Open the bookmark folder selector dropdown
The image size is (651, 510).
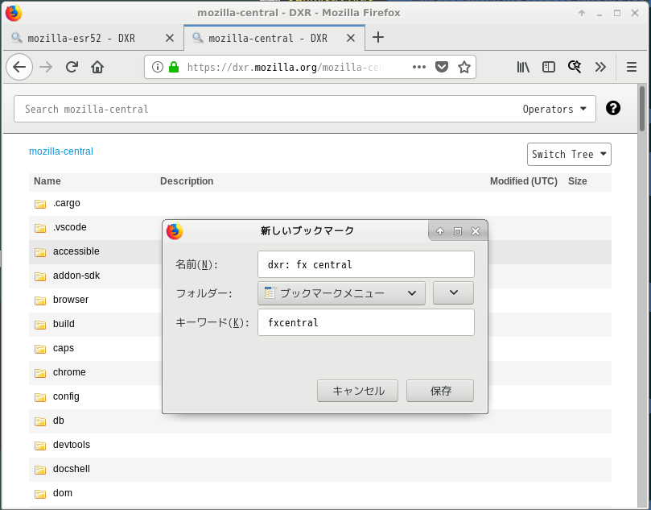coord(341,293)
